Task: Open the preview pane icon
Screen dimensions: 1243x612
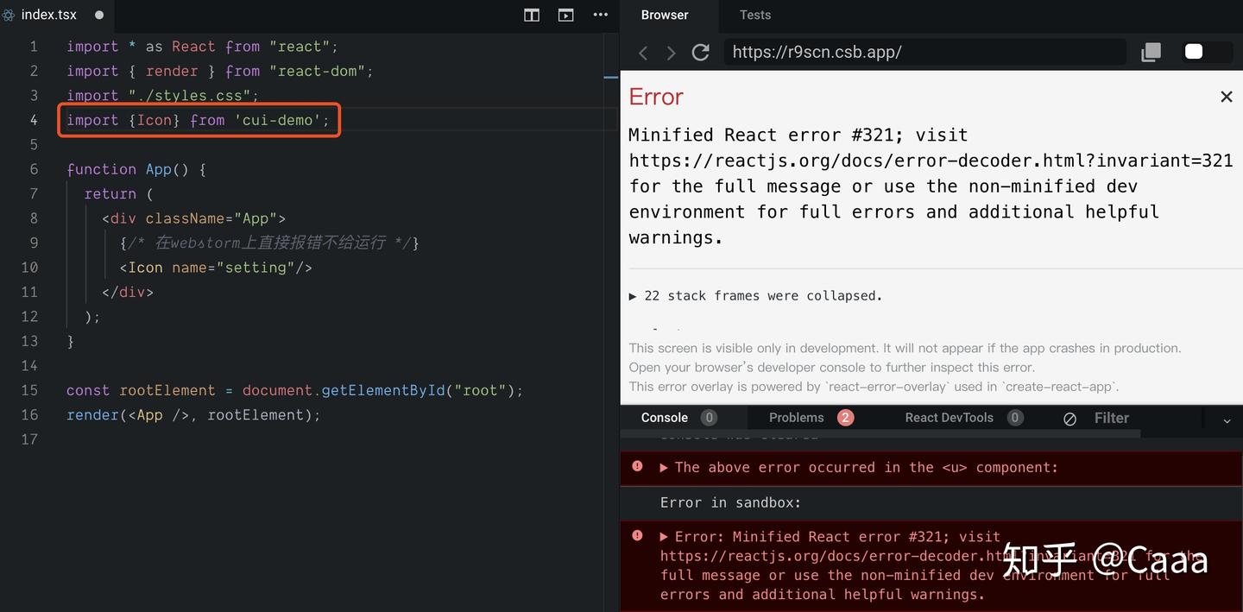Action: tap(565, 15)
